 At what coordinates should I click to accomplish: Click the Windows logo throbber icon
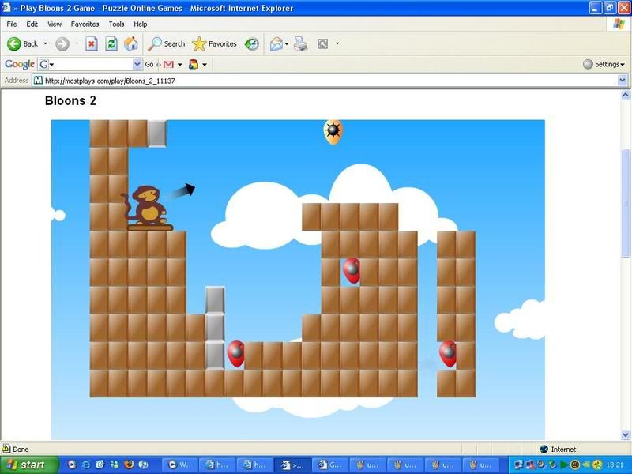click(619, 24)
